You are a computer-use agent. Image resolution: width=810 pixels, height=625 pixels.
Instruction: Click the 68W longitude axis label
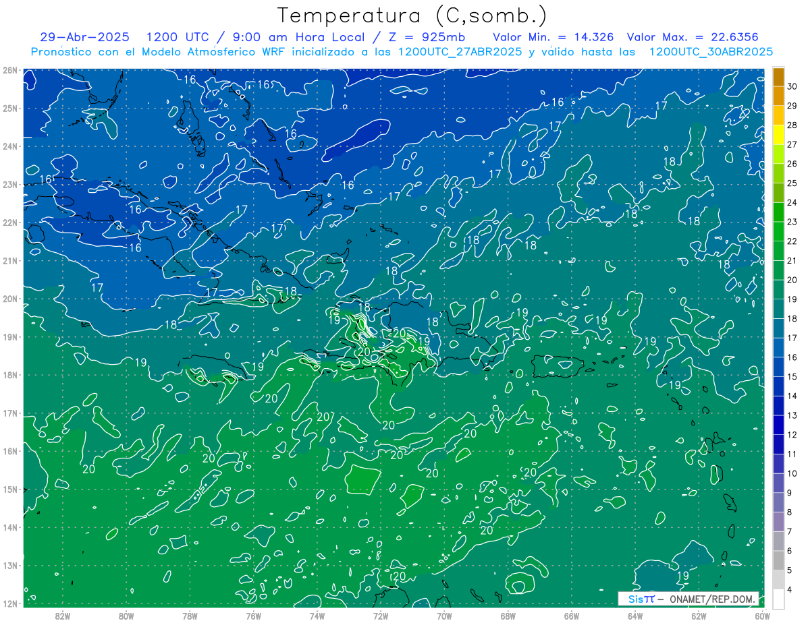pos(508,616)
